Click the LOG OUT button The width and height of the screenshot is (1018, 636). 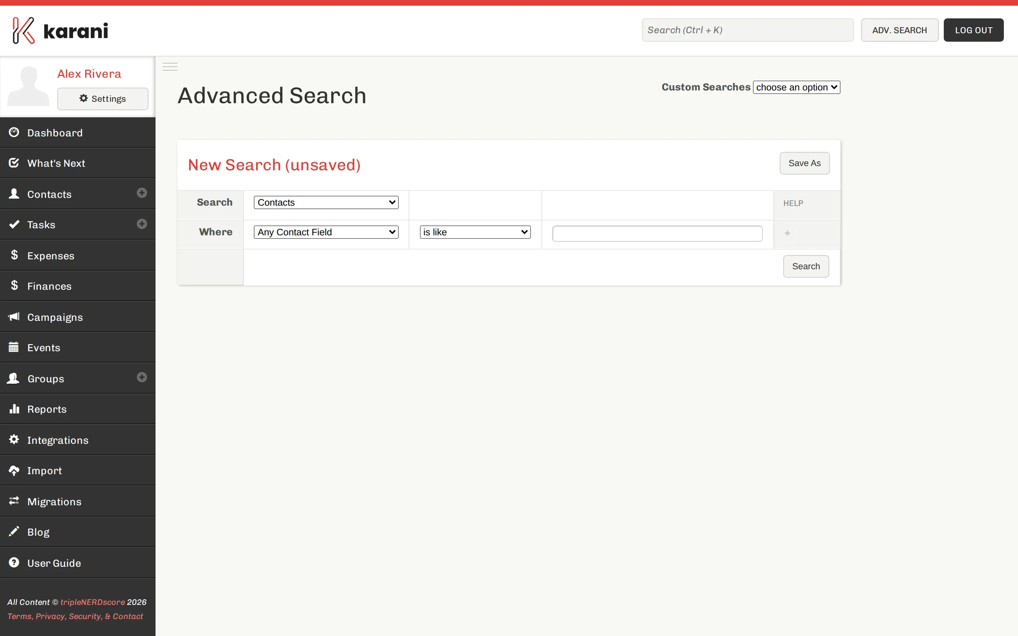click(973, 30)
